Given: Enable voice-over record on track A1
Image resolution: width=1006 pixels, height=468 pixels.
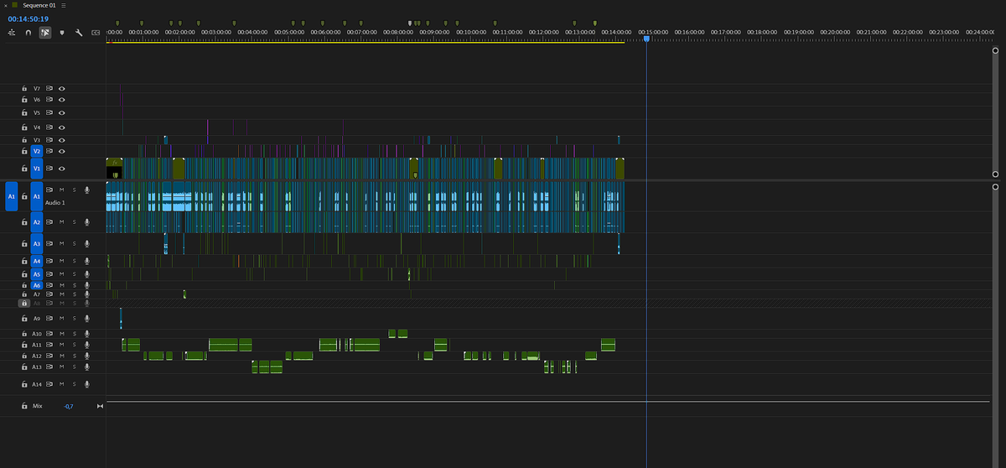Looking at the screenshot, I should (86, 190).
